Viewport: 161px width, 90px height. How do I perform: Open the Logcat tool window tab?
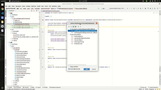point(38,87)
